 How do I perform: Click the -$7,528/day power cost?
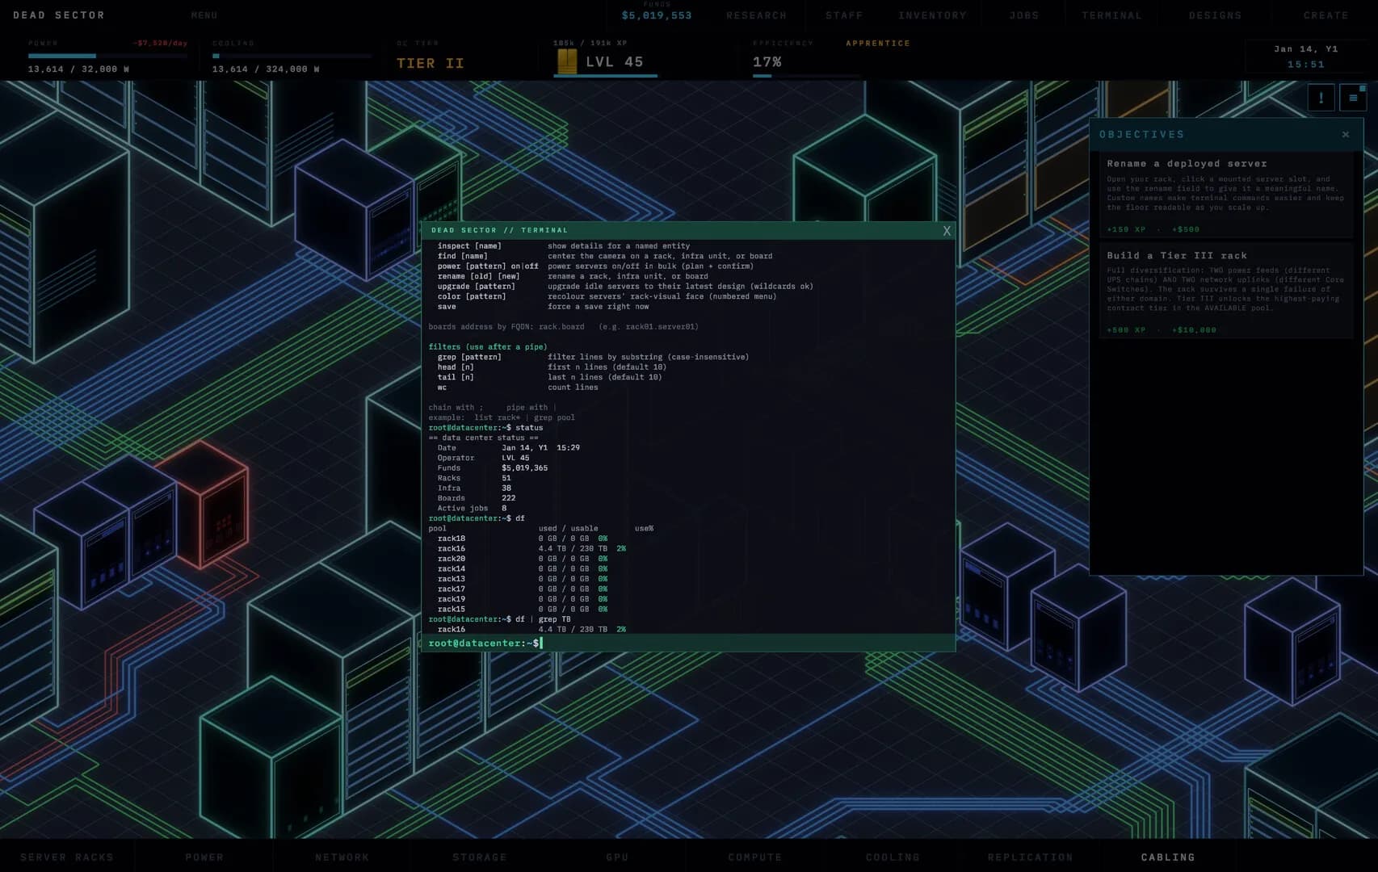(x=160, y=44)
